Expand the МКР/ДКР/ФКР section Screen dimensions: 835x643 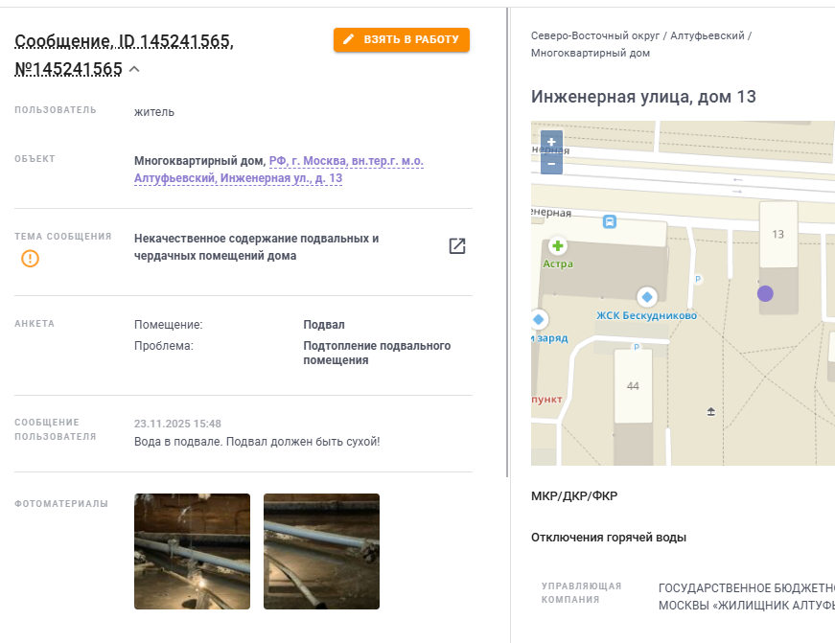[x=574, y=496]
